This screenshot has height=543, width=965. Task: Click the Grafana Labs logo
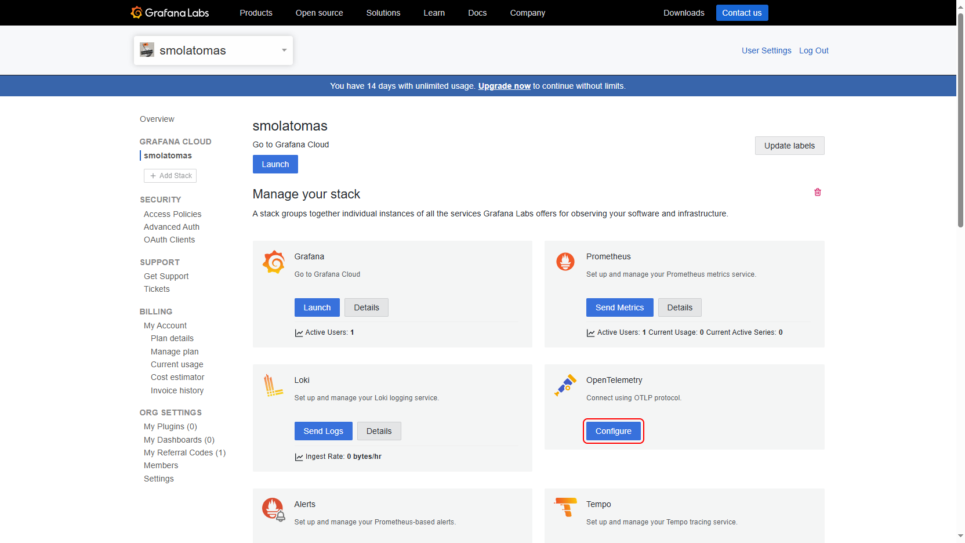(169, 13)
